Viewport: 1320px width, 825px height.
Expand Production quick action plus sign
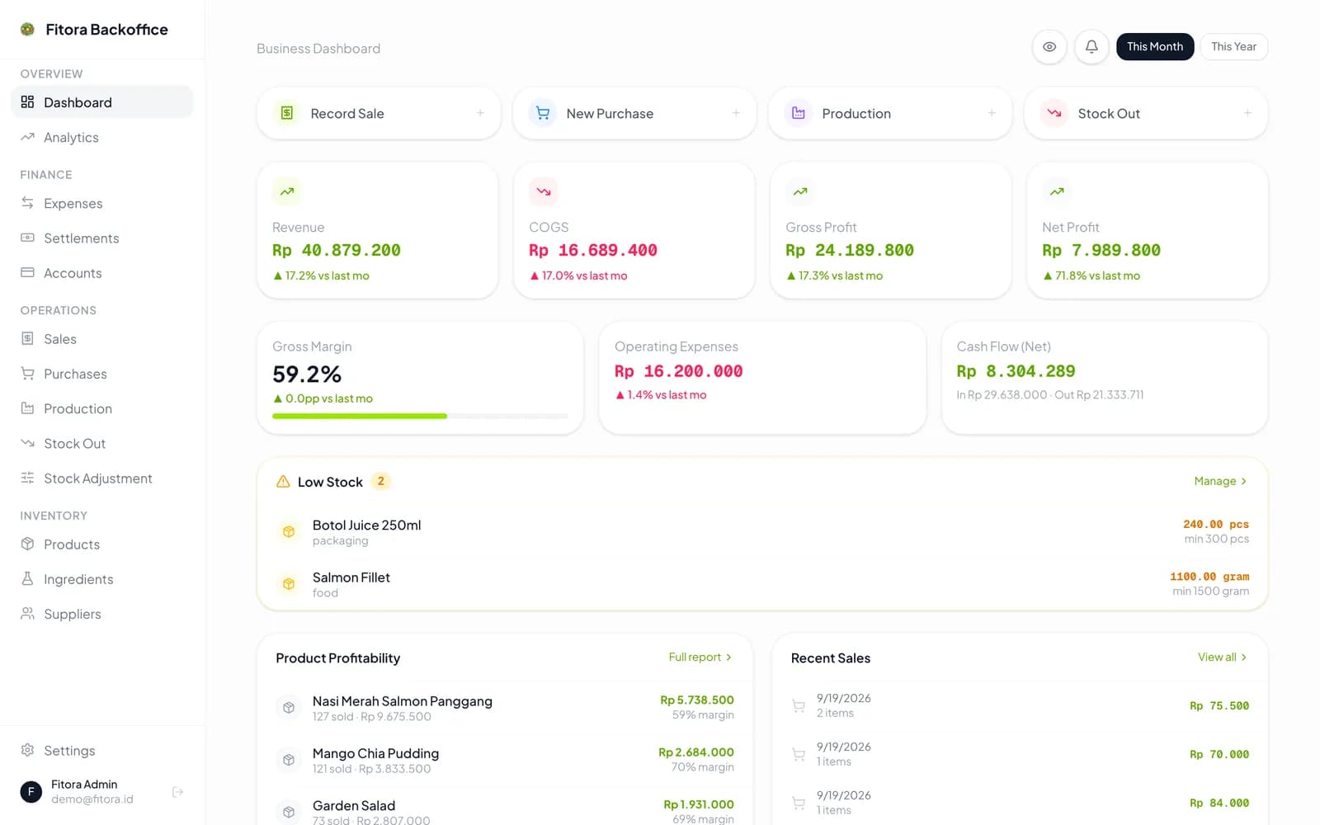[992, 113]
